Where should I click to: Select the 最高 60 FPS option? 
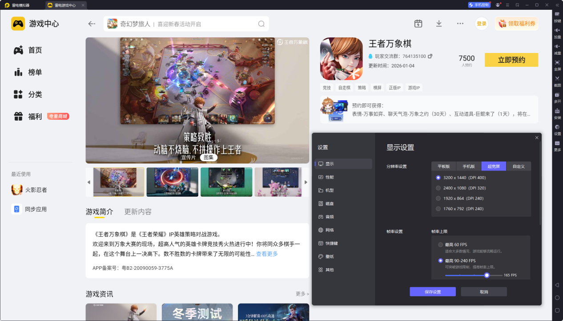click(x=453, y=245)
